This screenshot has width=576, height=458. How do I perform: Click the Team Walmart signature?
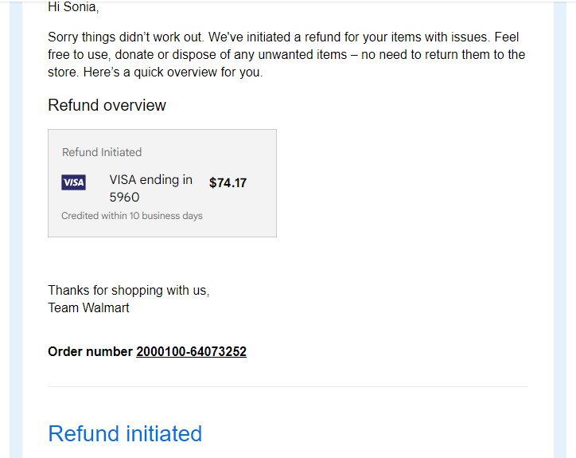pyautogui.click(x=88, y=307)
